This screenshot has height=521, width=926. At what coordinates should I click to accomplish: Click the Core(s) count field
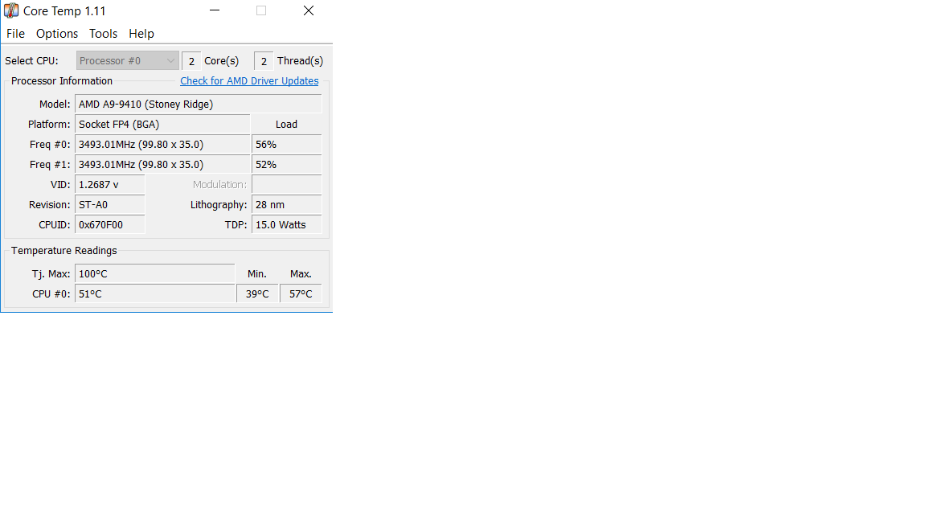(x=191, y=61)
